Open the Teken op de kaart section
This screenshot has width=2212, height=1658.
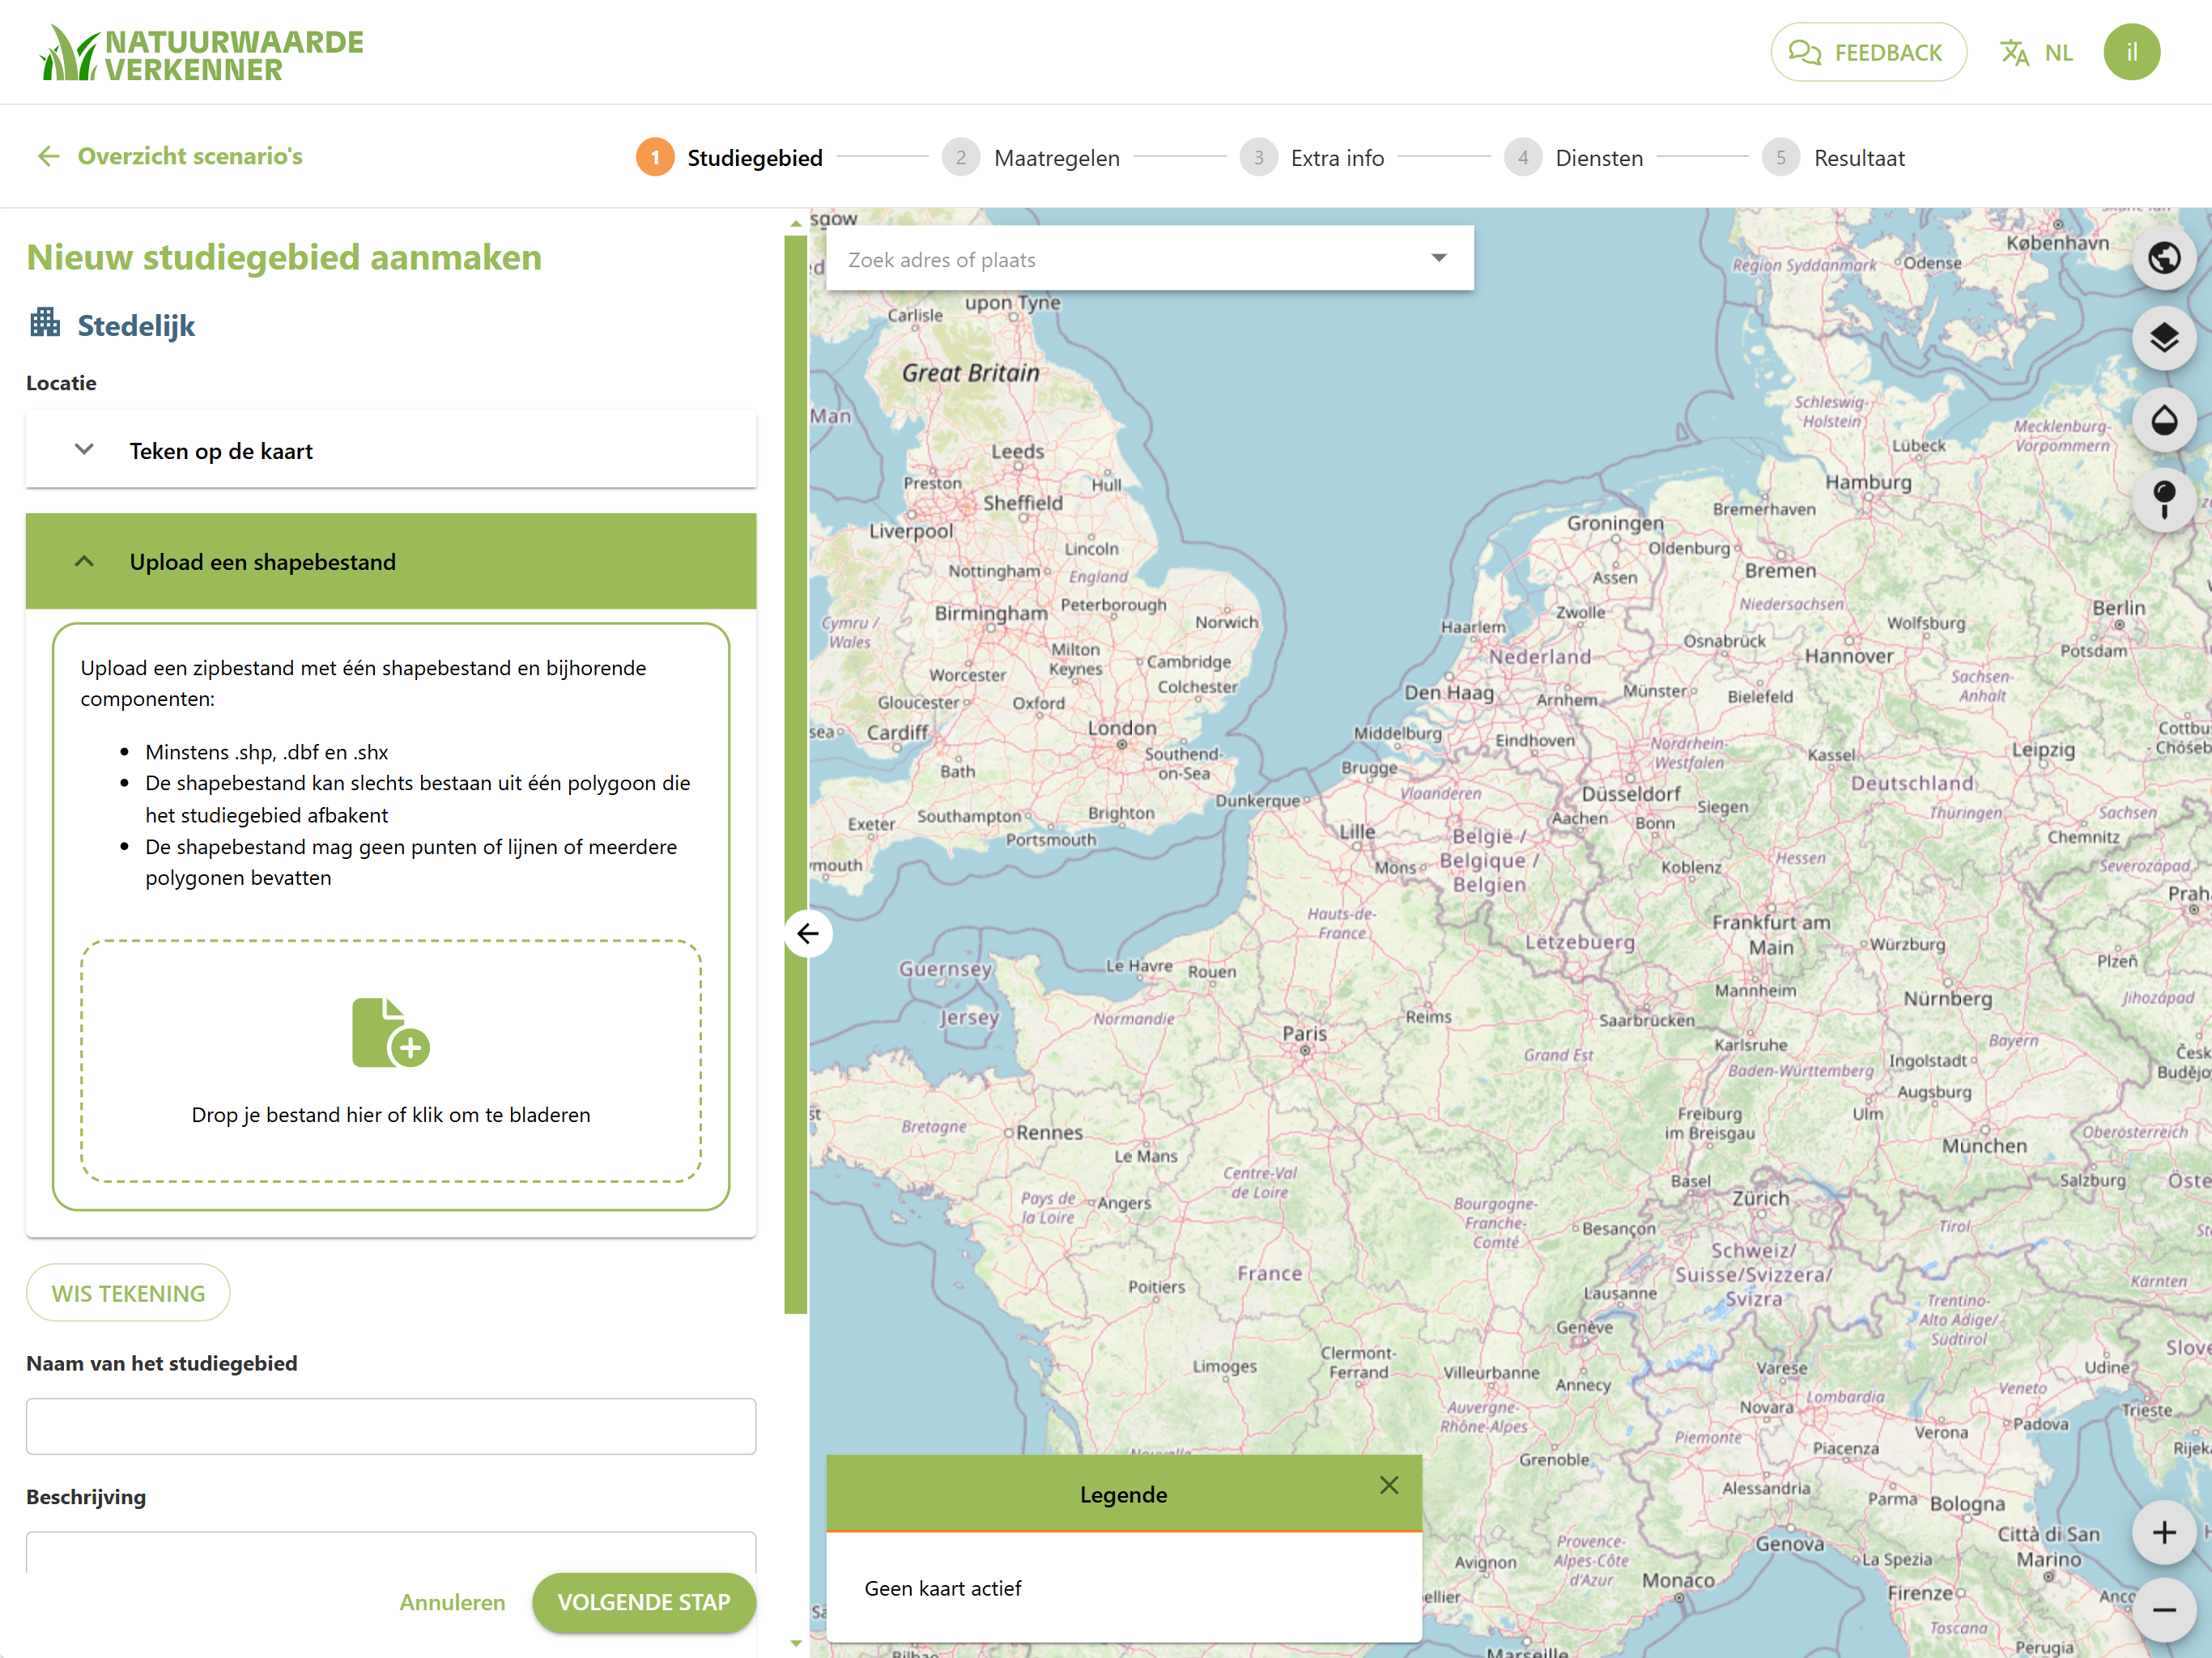(391, 450)
